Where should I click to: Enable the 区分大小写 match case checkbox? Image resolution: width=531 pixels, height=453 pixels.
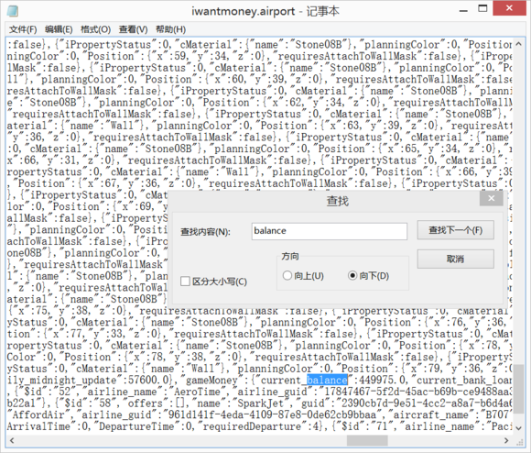[185, 282]
